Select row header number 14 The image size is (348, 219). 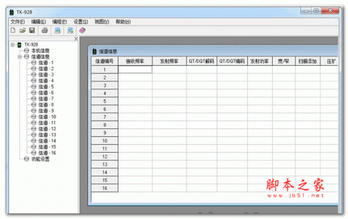point(104,173)
